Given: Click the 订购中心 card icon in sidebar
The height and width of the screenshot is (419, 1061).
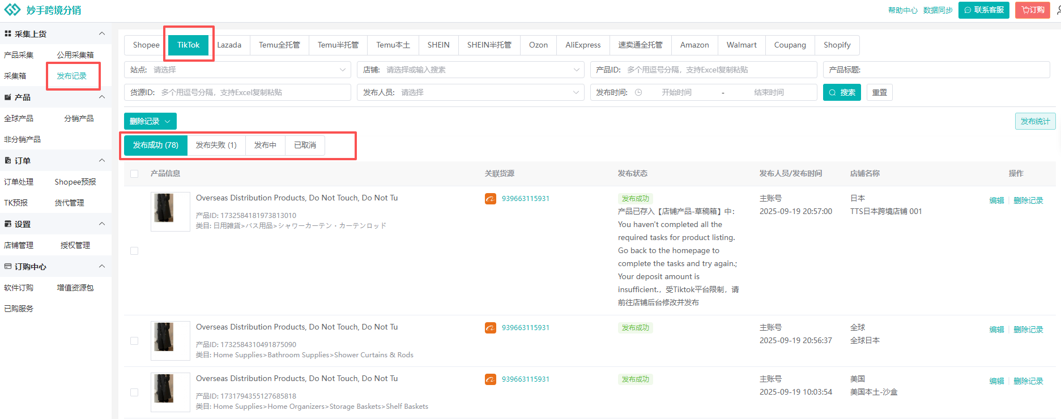Looking at the screenshot, I should point(8,267).
